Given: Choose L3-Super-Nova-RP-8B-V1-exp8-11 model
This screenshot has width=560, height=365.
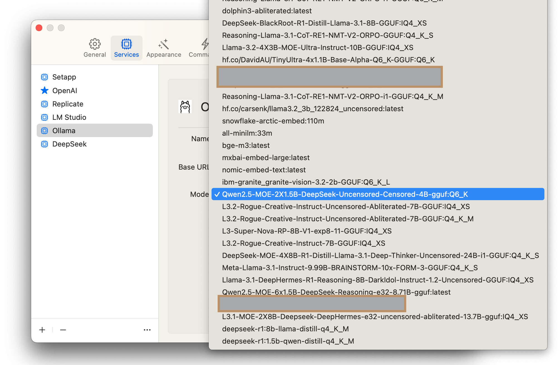Looking at the screenshot, I should (x=378, y=231).
